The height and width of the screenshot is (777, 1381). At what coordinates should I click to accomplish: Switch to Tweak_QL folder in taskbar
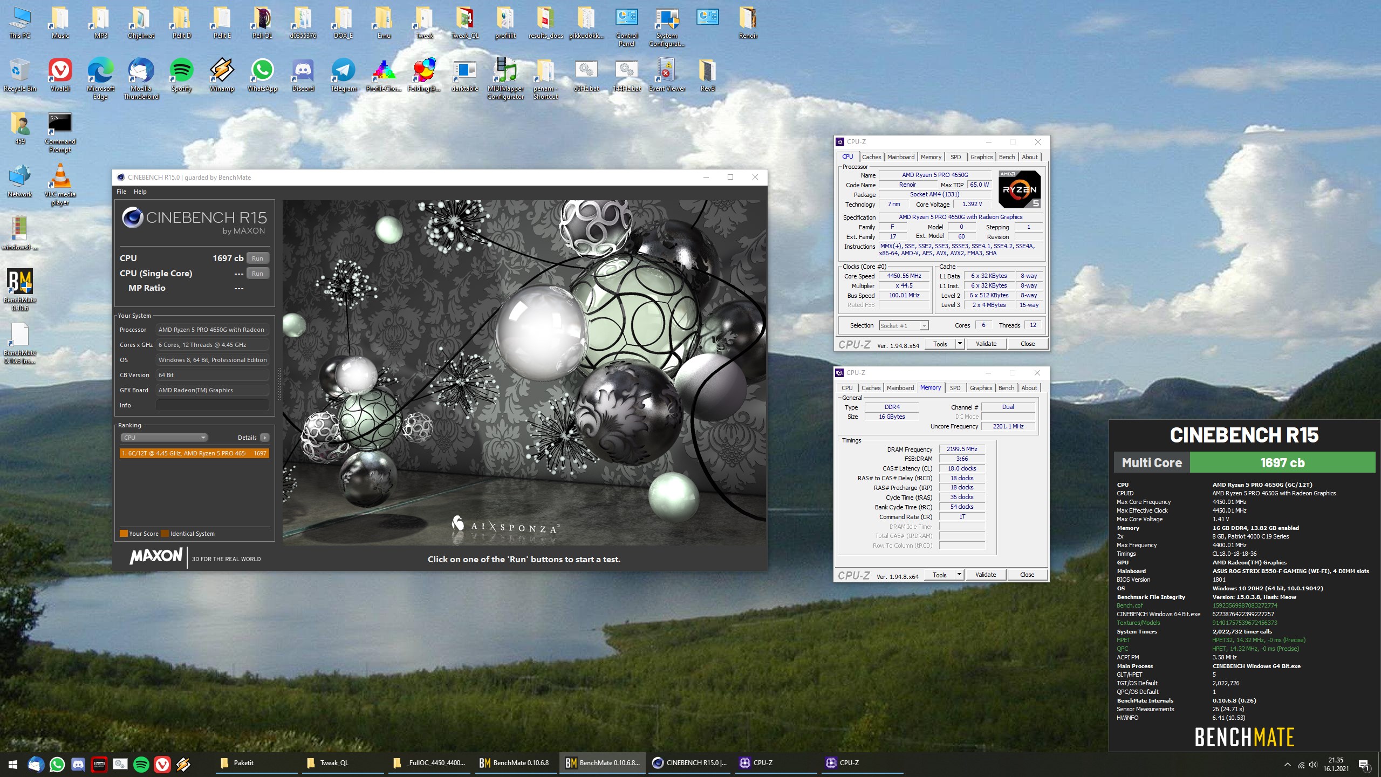(x=343, y=763)
